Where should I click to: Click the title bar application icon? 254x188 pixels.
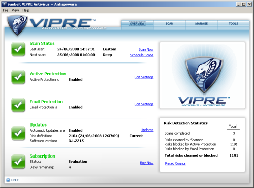click(x=4, y=4)
